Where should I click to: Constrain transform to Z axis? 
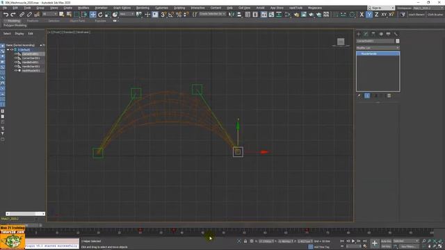[x=376, y=15]
